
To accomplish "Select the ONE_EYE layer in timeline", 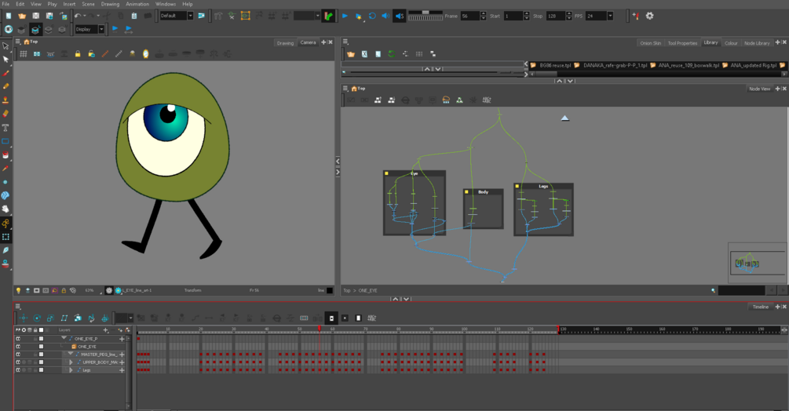I will click(86, 347).
